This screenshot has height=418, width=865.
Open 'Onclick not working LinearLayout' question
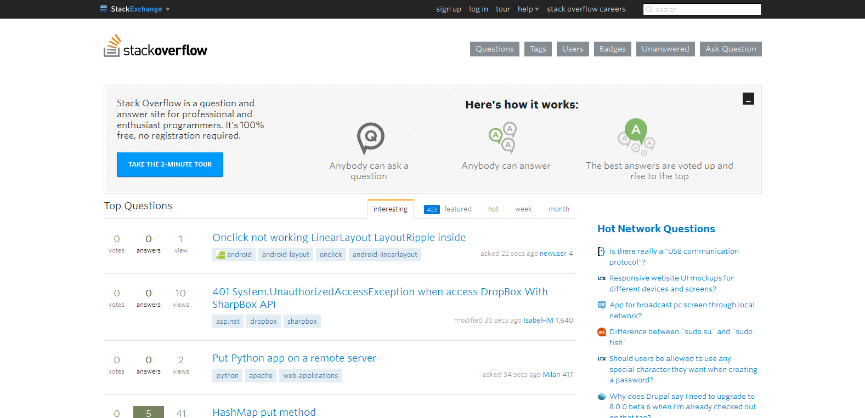[x=339, y=237]
